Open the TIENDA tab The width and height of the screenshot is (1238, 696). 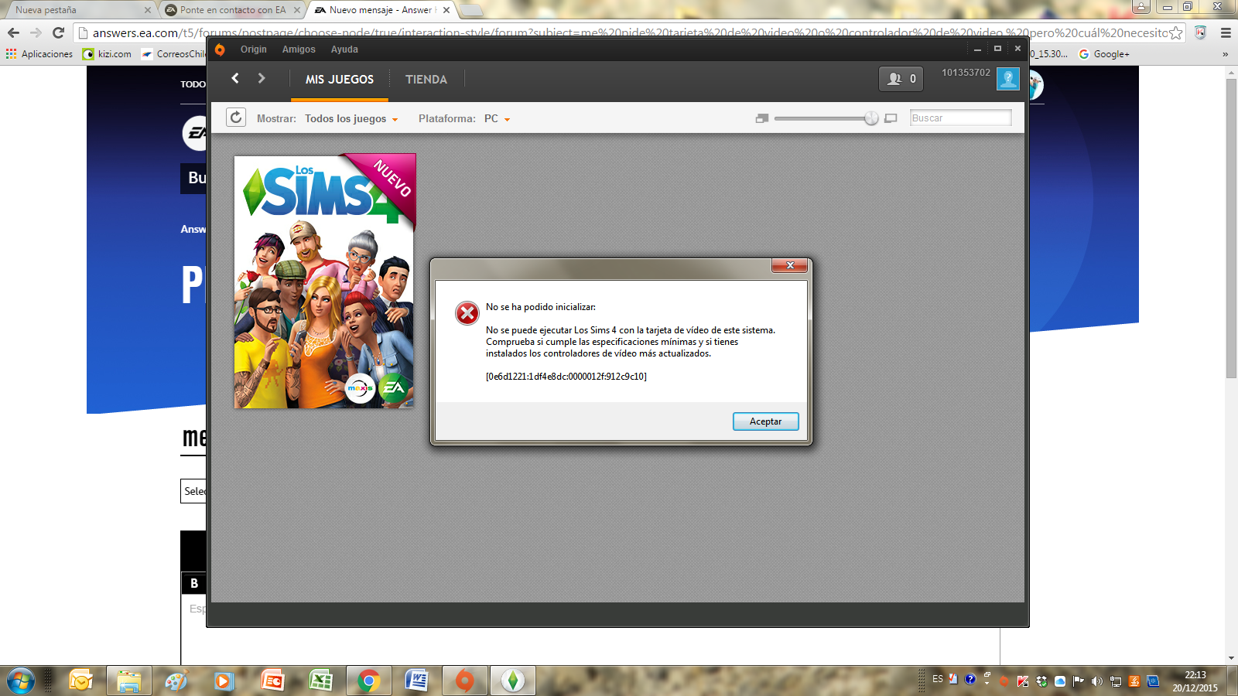click(x=426, y=79)
